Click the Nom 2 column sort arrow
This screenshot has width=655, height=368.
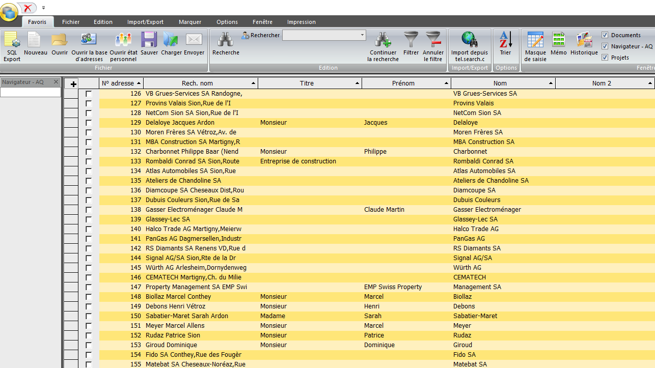(x=650, y=83)
